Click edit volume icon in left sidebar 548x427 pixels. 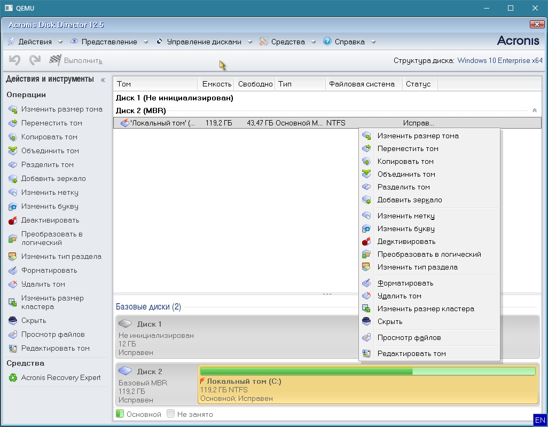tap(13, 349)
